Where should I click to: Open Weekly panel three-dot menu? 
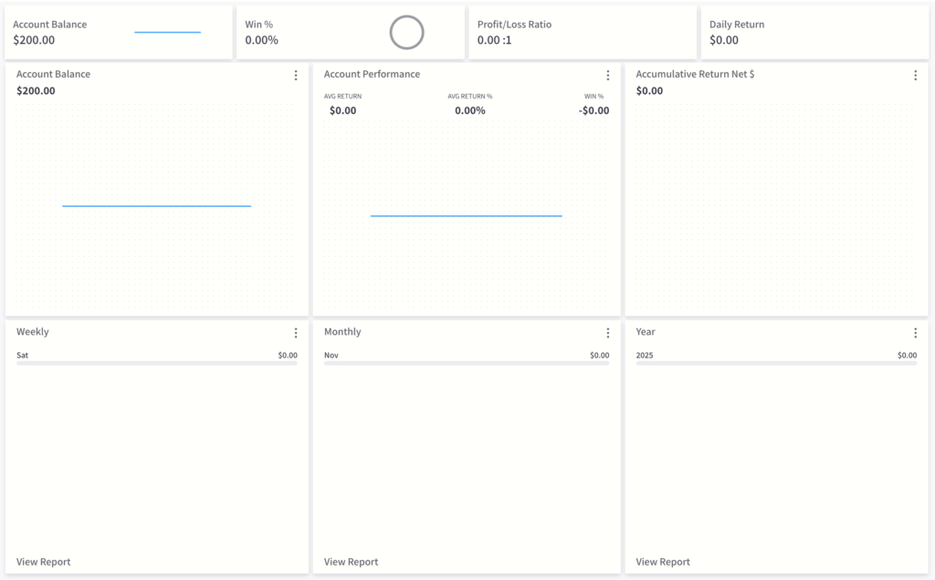(295, 333)
